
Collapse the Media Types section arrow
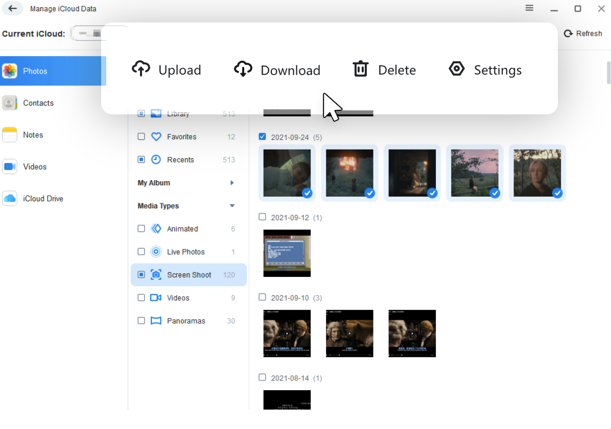click(232, 206)
